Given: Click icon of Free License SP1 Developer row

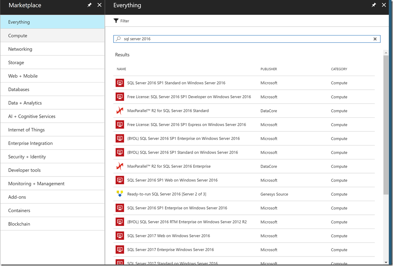Looking at the screenshot, I should [x=120, y=97].
